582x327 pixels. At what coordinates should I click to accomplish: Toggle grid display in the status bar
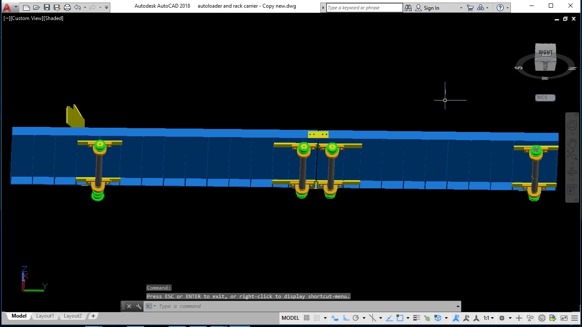pyautogui.click(x=306, y=318)
